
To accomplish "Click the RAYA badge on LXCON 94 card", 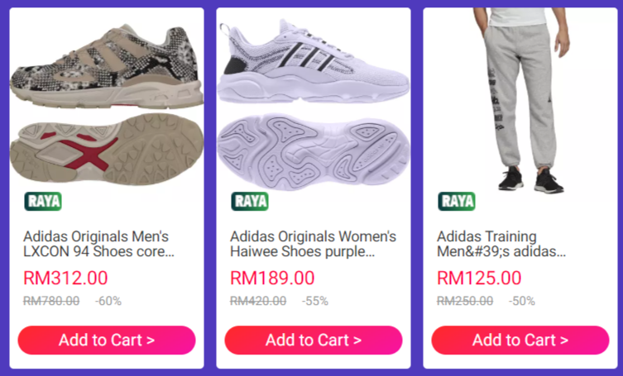I will click(43, 202).
